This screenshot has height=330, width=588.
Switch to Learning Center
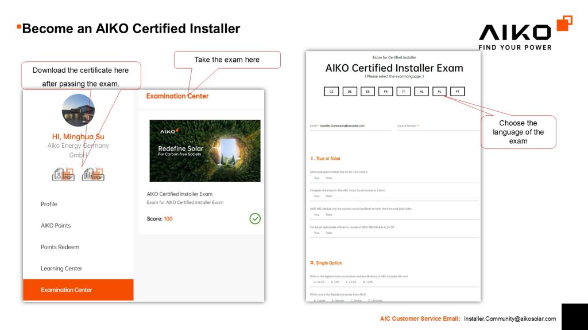point(61,268)
